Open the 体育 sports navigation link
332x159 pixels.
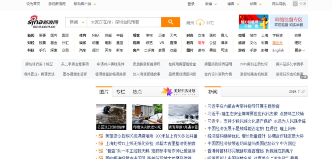(x=83, y=35)
